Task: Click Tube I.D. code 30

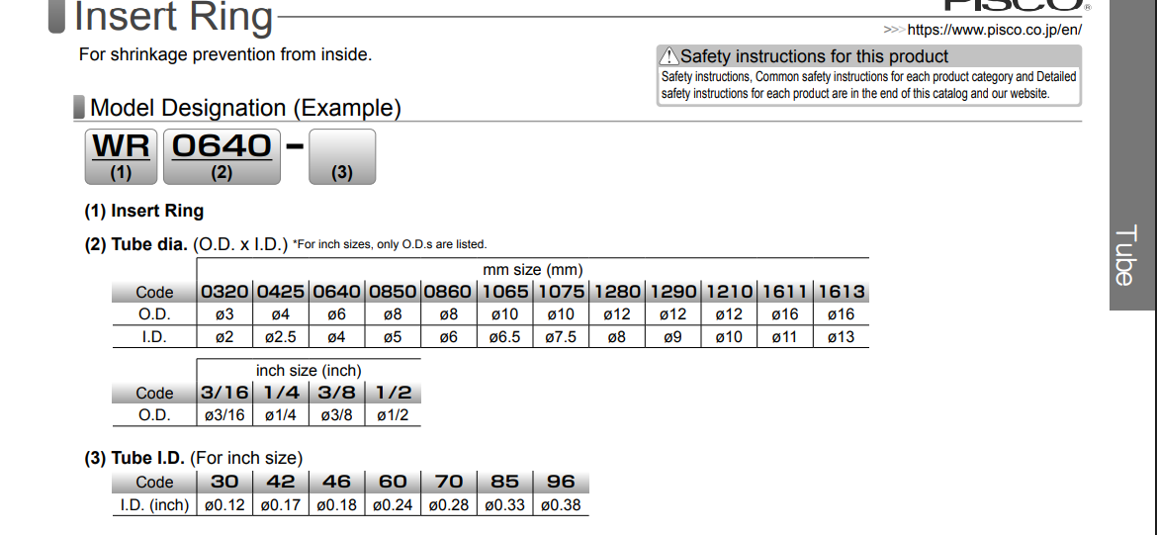Action: pos(225,482)
